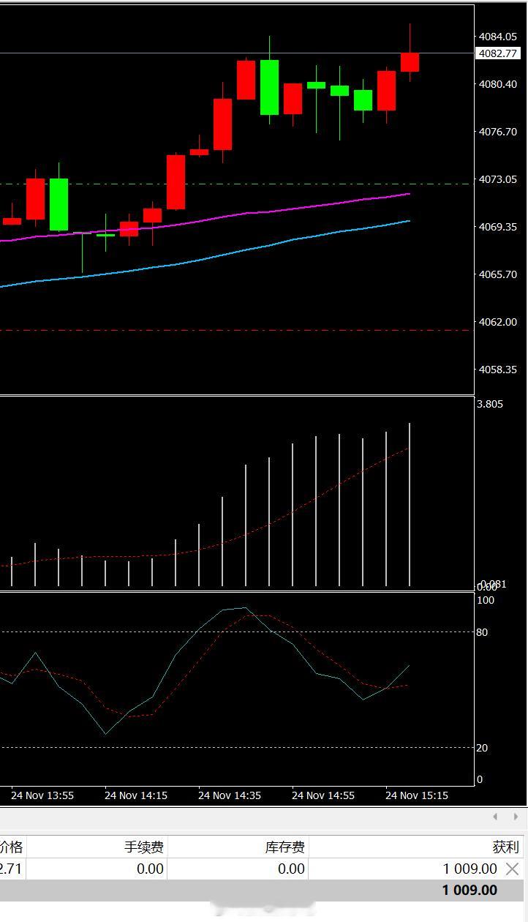Click the 4065.70 price scale label

498,274
